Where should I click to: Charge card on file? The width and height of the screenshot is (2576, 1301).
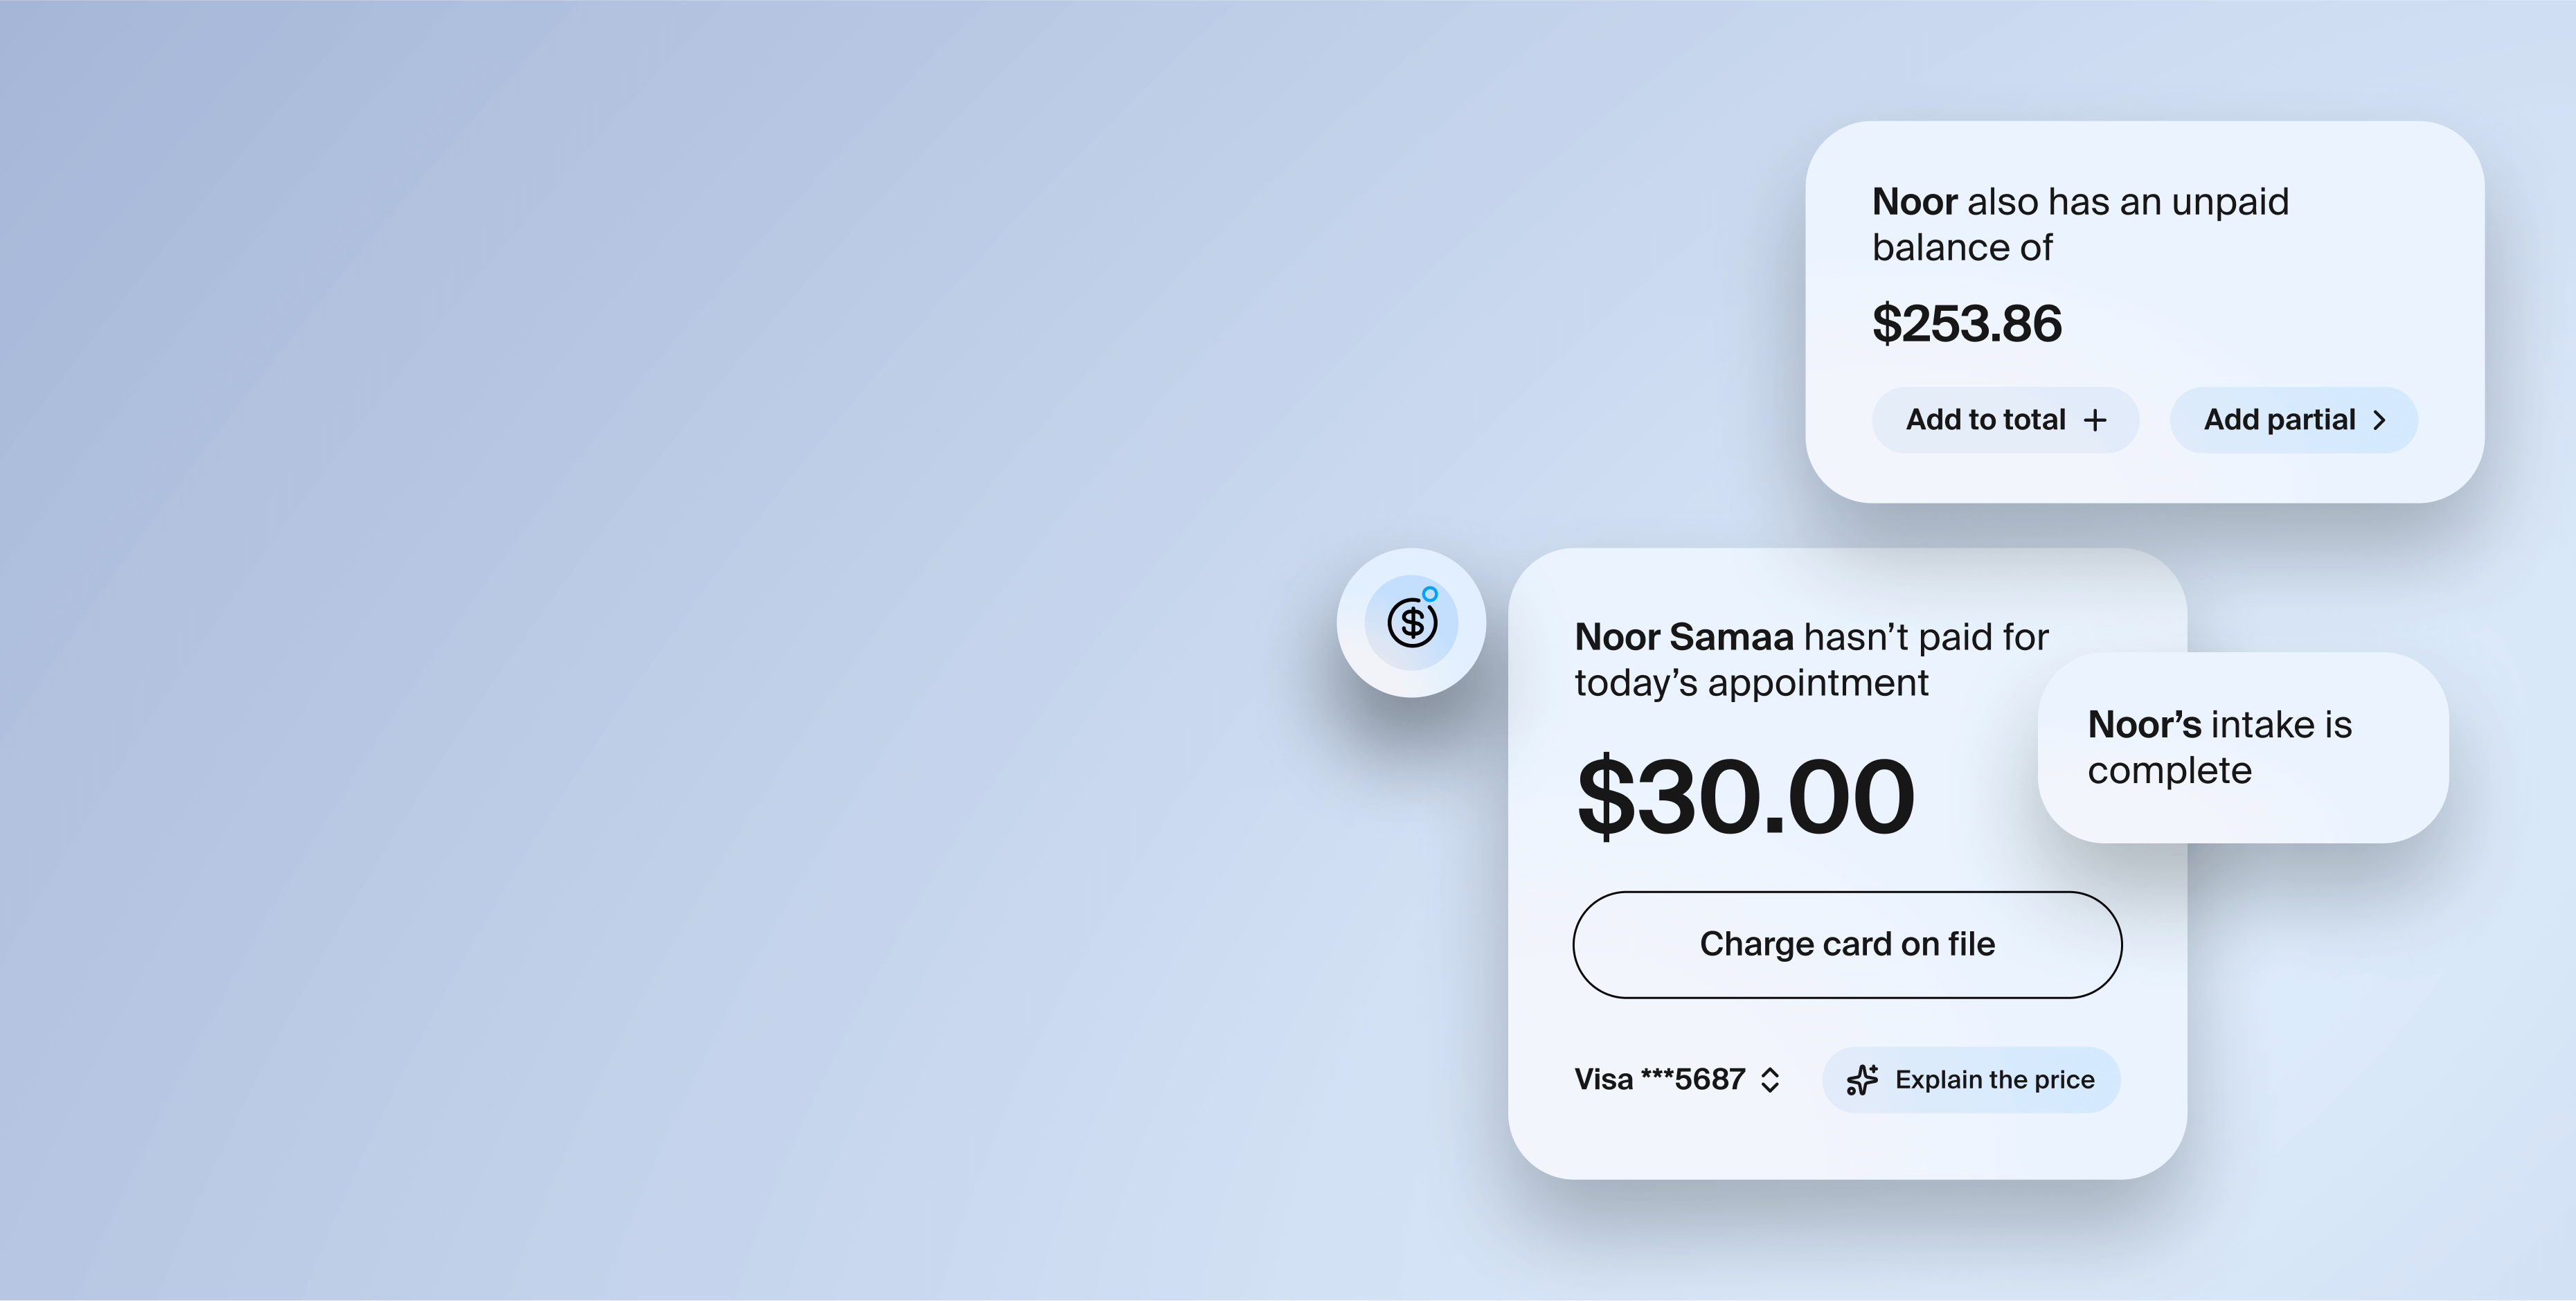click(x=1847, y=944)
